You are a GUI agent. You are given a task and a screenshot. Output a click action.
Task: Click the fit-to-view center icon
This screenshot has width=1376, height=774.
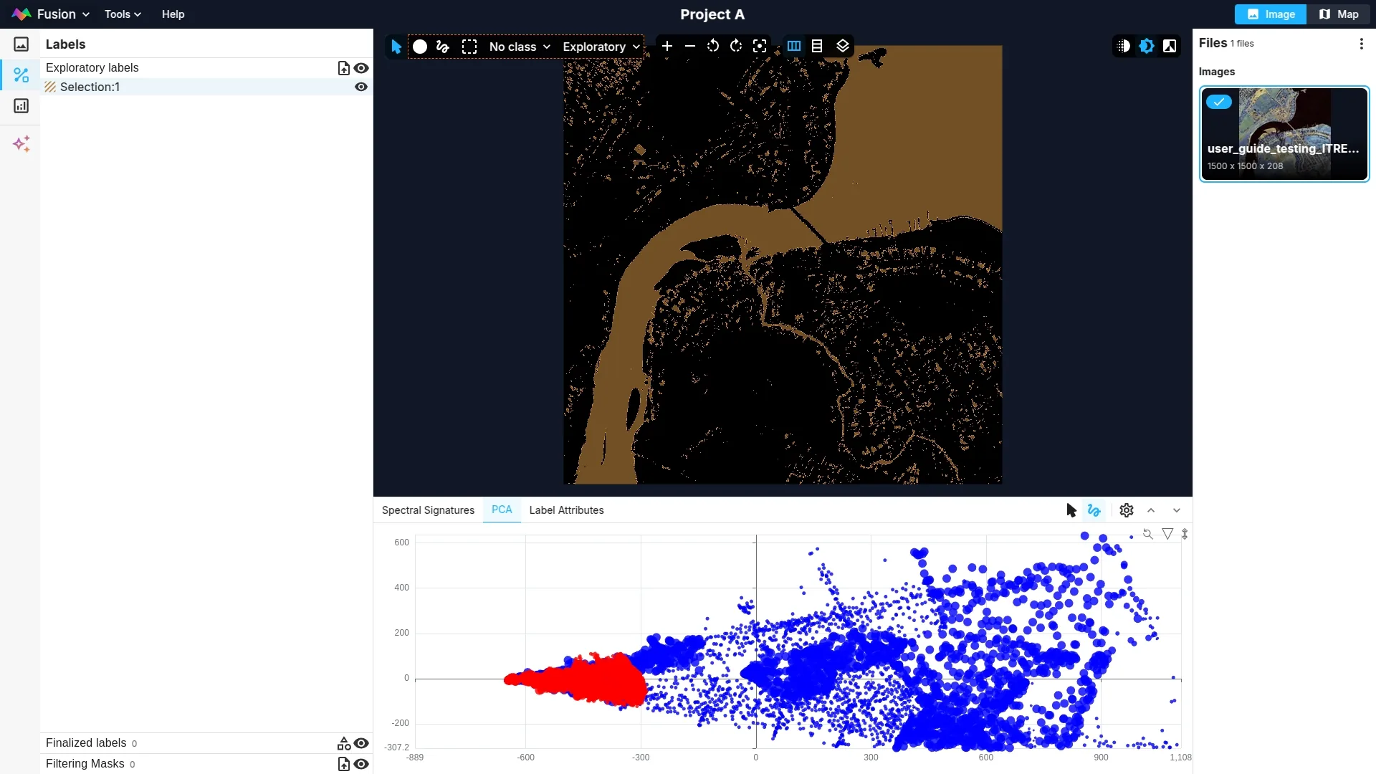(x=760, y=47)
